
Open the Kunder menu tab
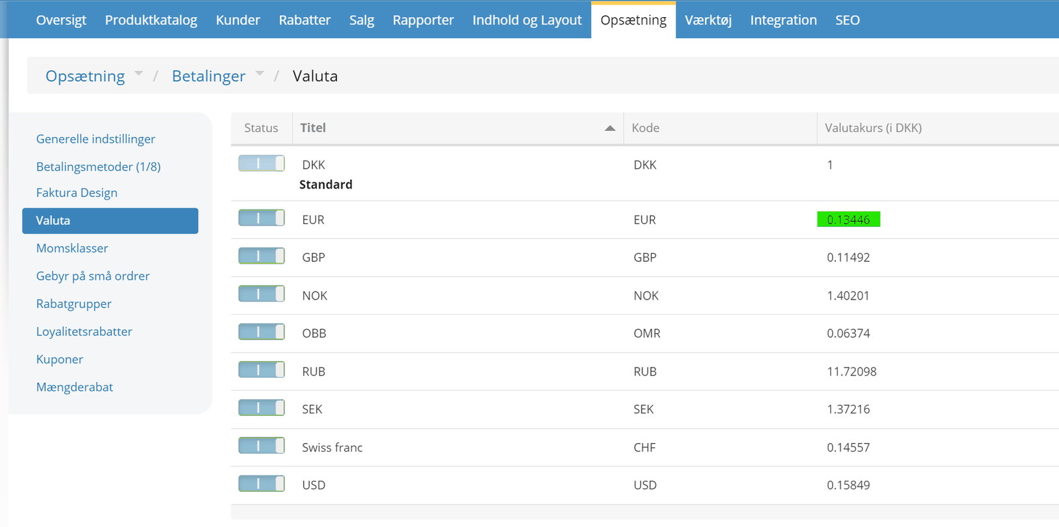(x=238, y=20)
